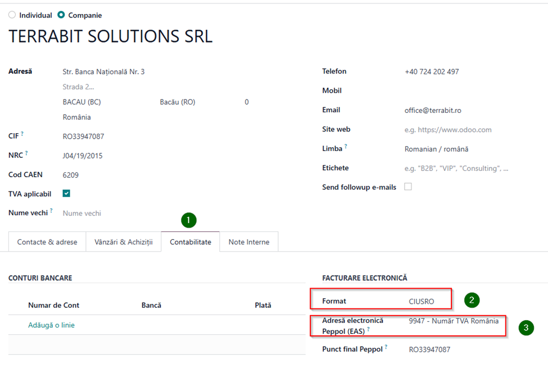Click the Adăugă o linie link
Screen dimensions: 548x373
[51, 325]
